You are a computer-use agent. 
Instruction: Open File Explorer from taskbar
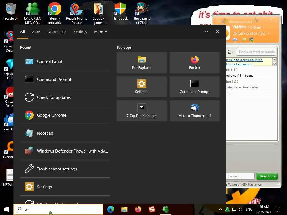124,209
